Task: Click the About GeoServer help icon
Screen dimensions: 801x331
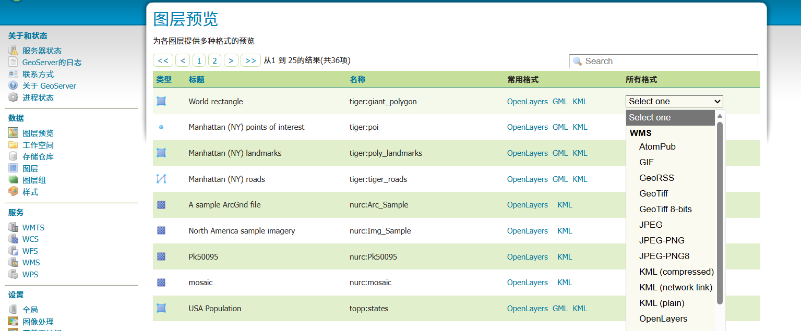Action: (x=13, y=85)
